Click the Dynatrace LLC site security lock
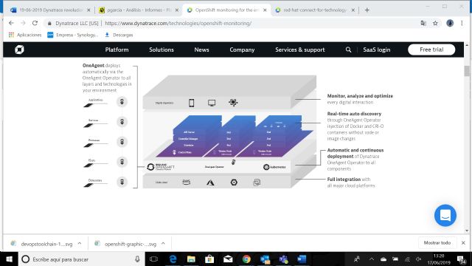This screenshot has width=472, height=266. point(49,23)
